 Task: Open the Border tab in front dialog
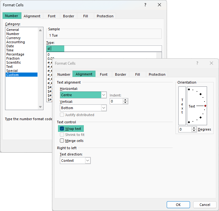pos(121,74)
